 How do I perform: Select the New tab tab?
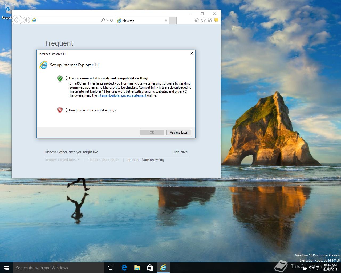(x=142, y=21)
